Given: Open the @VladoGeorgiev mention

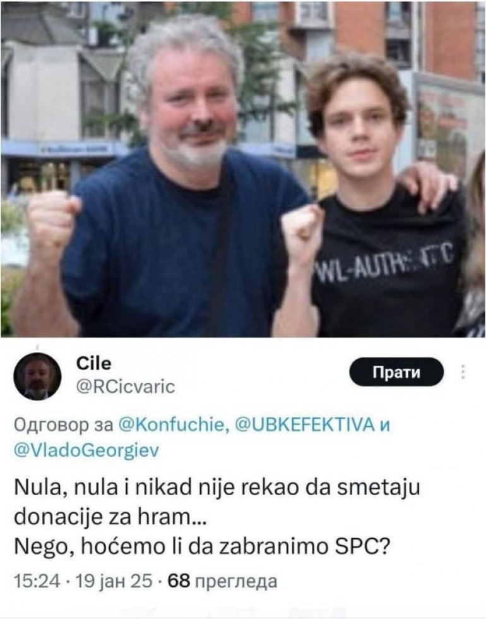Looking at the screenshot, I should click(x=86, y=450).
